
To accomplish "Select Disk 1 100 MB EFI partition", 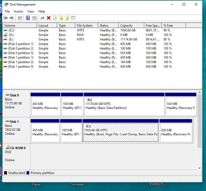I will [x=71, y=131].
